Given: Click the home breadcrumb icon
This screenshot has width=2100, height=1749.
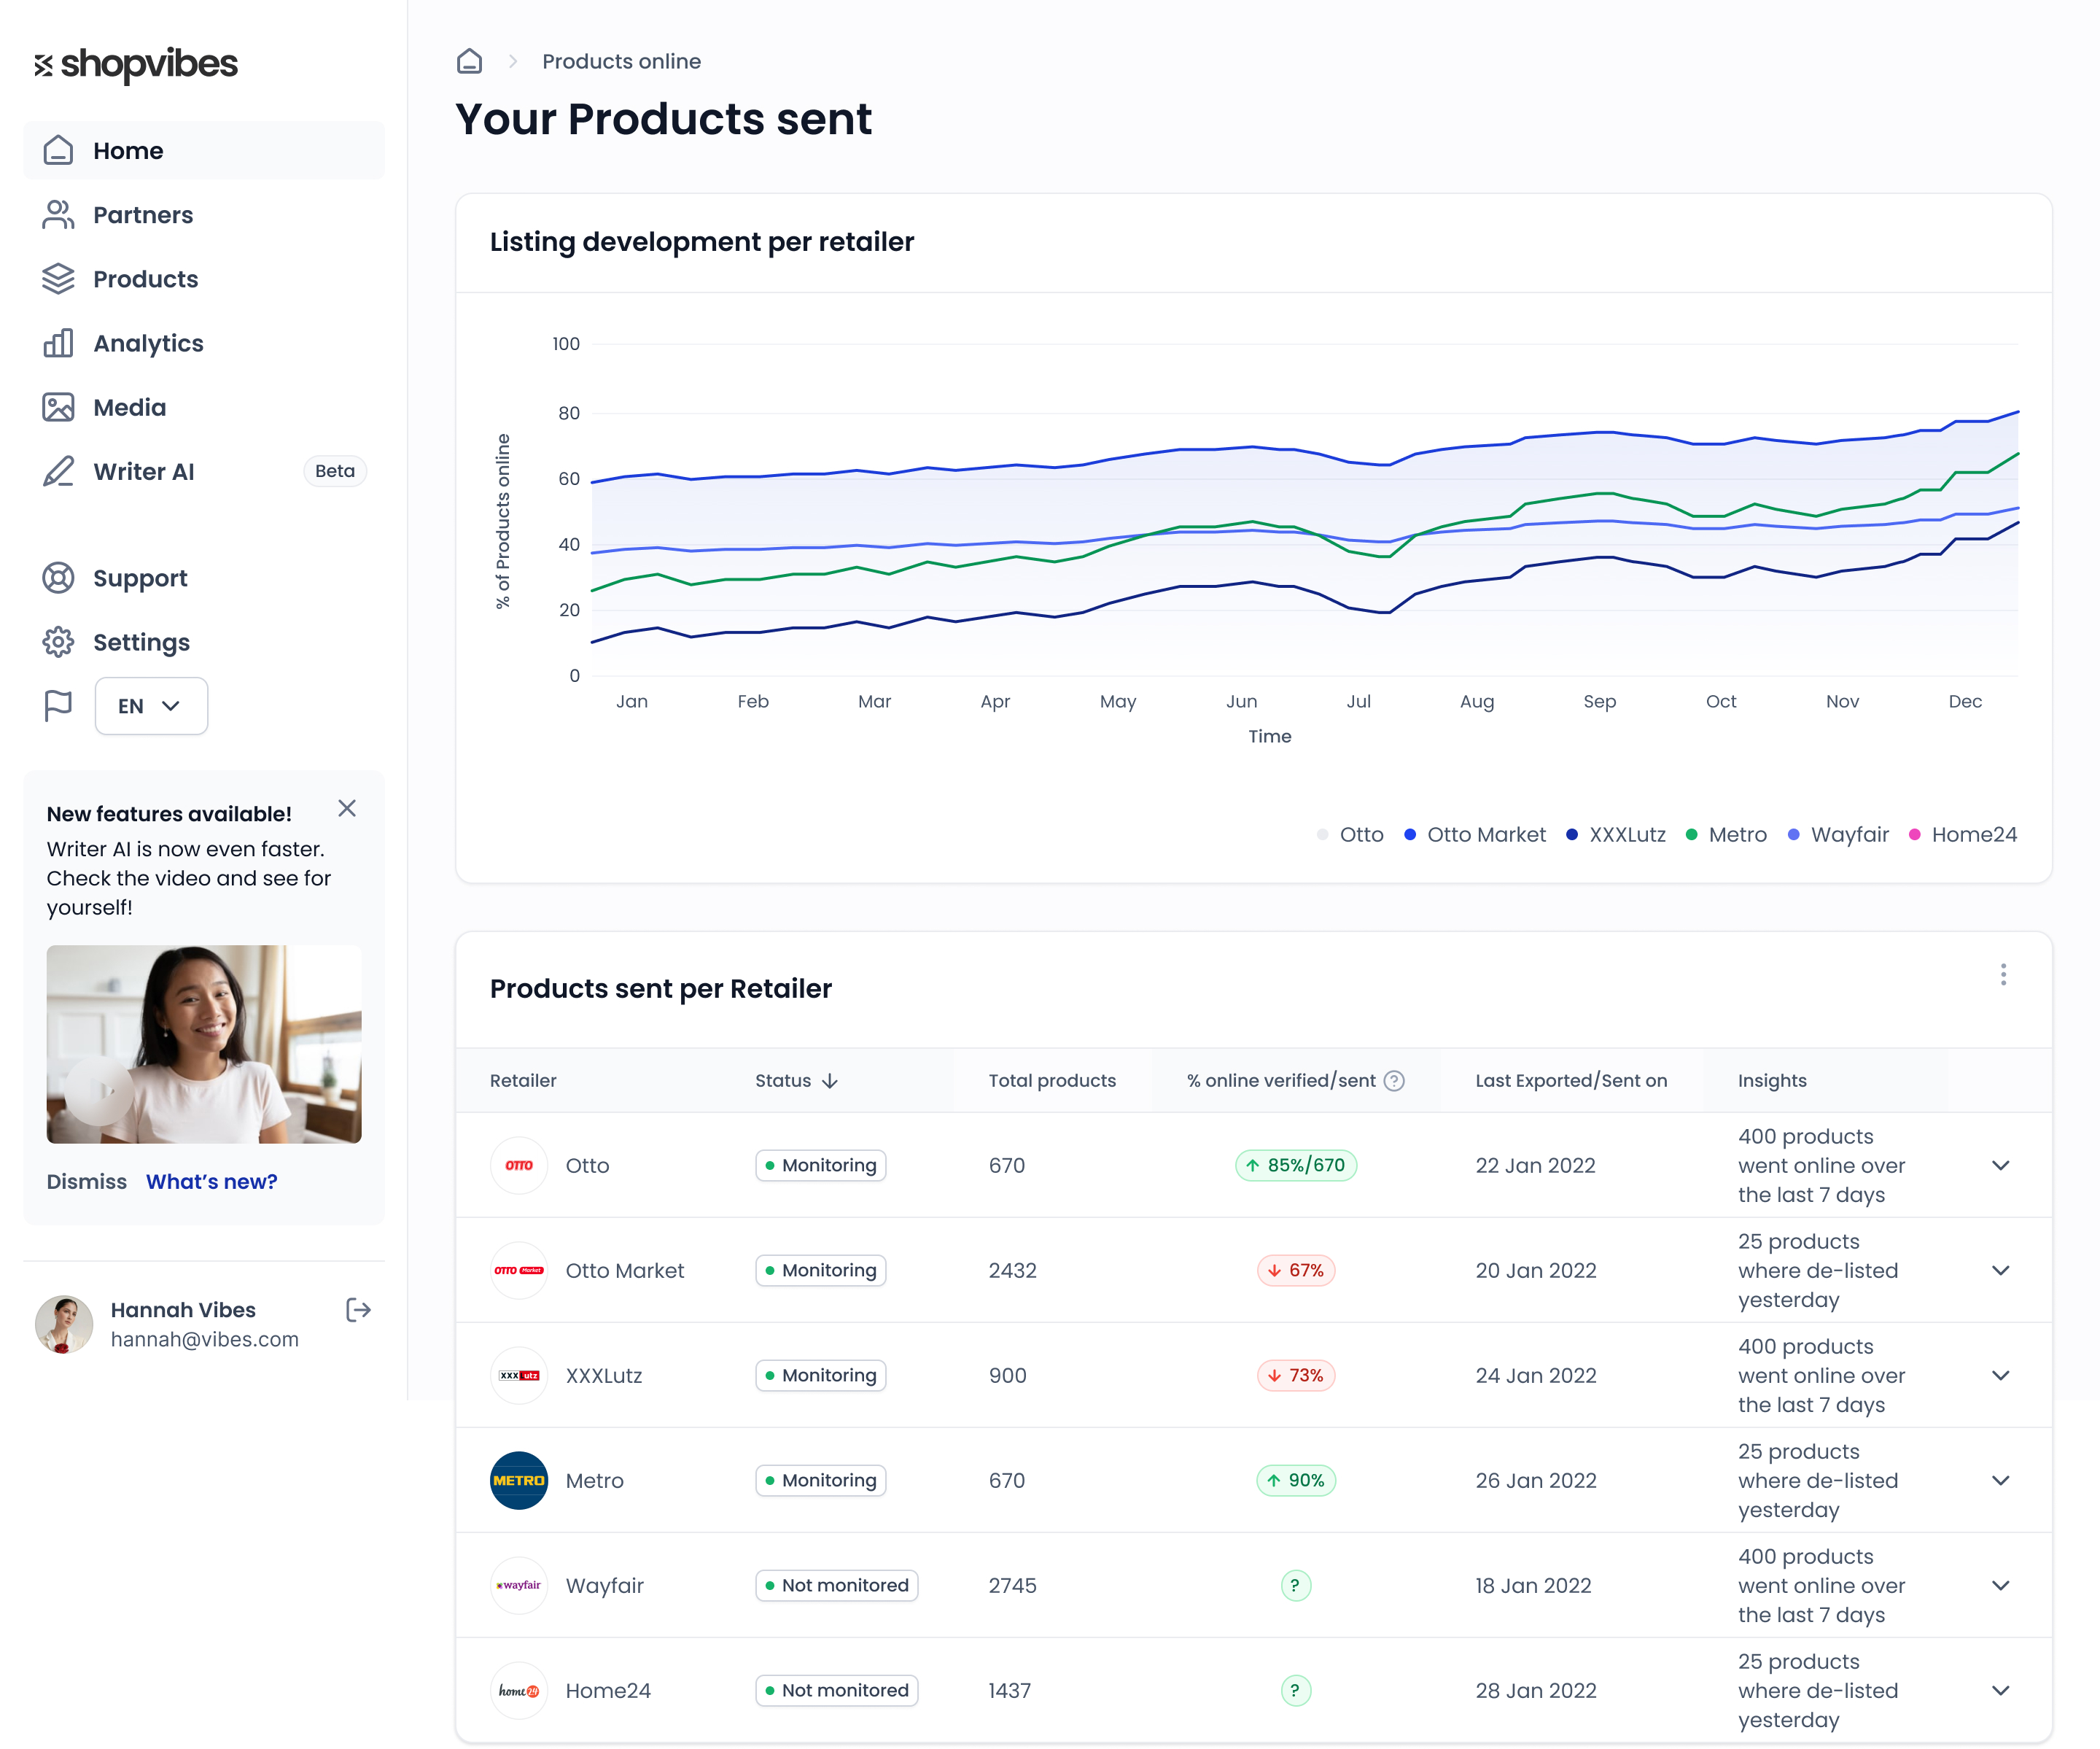Looking at the screenshot, I should click(x=469, y=62).
